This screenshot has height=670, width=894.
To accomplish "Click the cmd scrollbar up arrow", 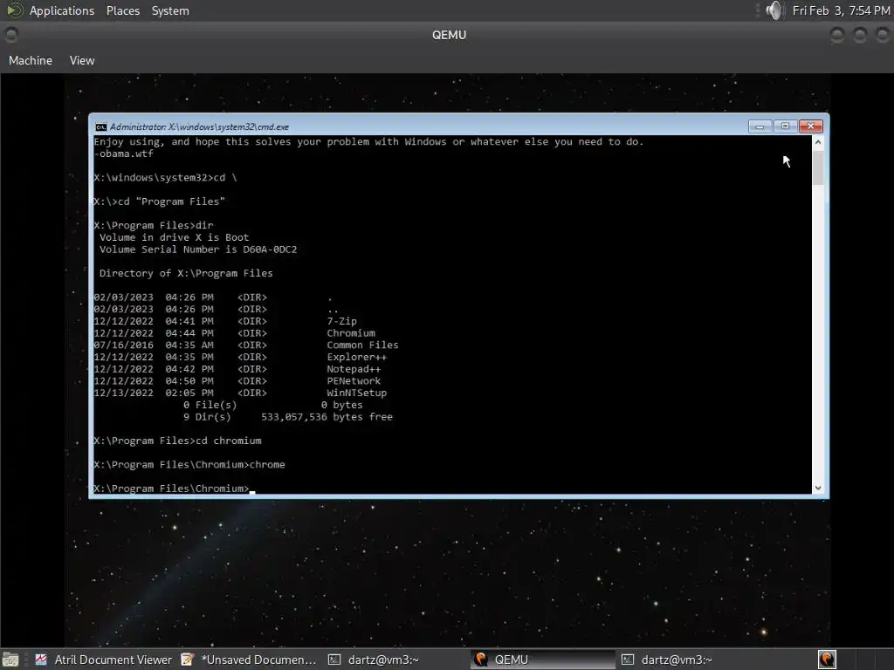I will (818, 142).
